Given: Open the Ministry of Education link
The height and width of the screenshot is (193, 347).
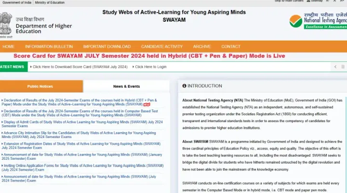Looking at the screenshot, I should [50, 2].
